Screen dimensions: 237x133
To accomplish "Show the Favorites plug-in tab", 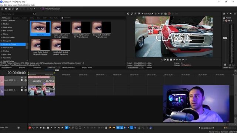I will point(66,18).
